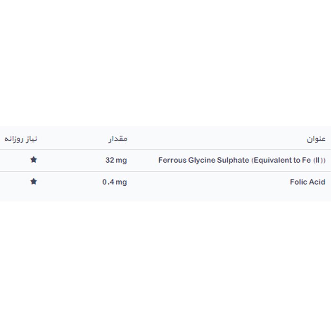Click the word Acid in the second row
This screenshot has width=331, height=331.
(316, 182)
